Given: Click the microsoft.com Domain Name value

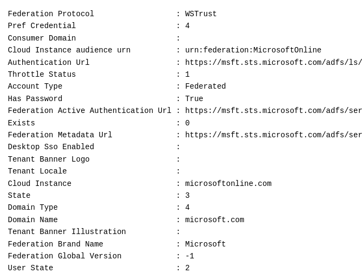Looking at the screenshot, I should coord(215,220).
